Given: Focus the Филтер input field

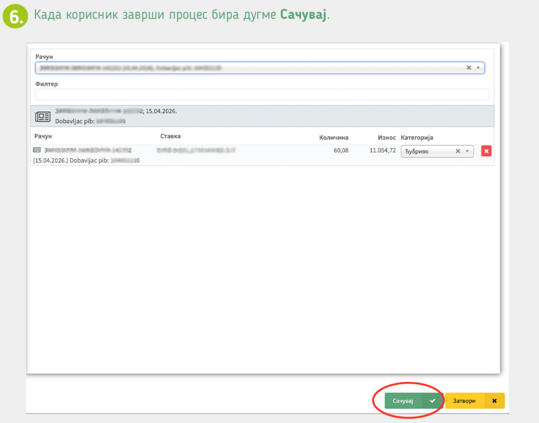Looking at the screenshot, I should (x=262, y=94).
